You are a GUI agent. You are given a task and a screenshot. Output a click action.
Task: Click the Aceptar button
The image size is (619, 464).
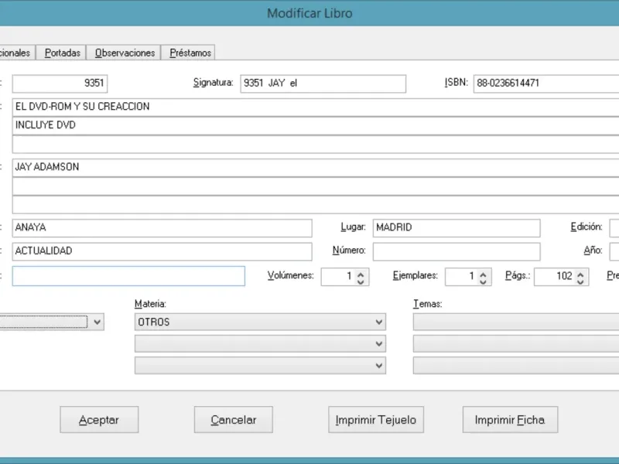(99, 420)
